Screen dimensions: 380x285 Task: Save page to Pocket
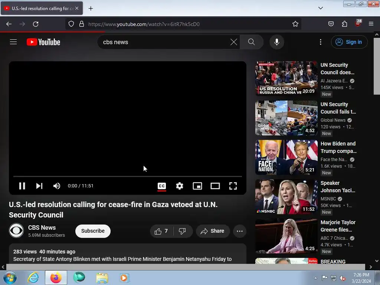tap(331, 24)
